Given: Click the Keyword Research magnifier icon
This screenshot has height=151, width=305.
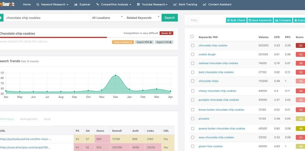Looking at the screenshot, I should coord(38,5).
